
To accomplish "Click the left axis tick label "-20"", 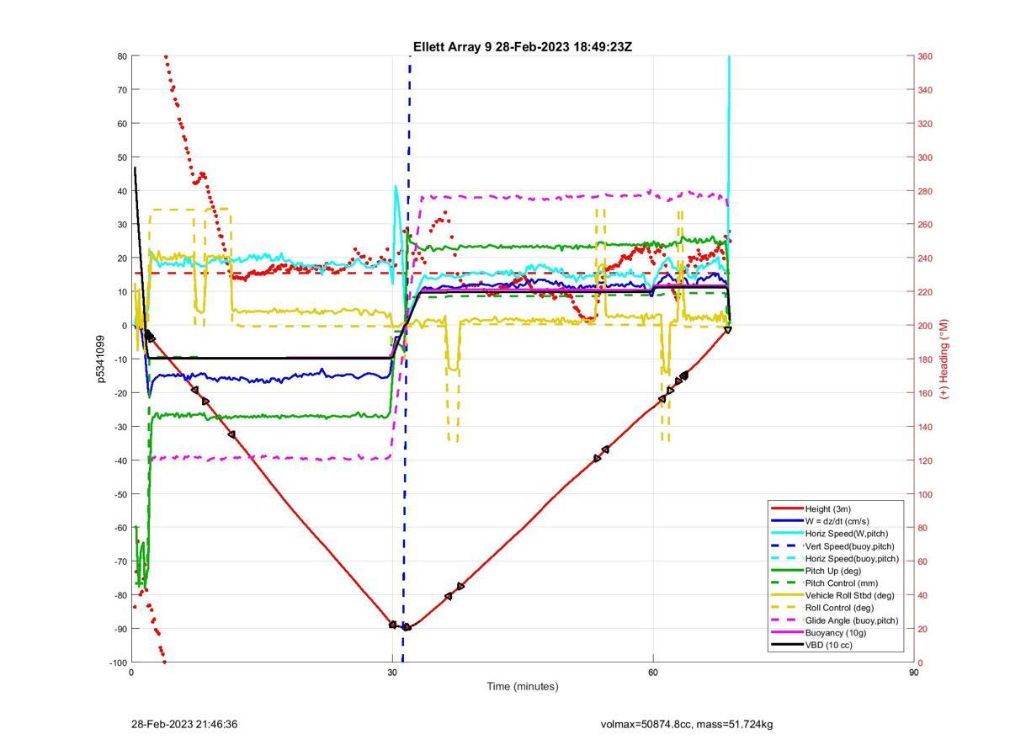I will pyautogui.click(x=120, y=393).
